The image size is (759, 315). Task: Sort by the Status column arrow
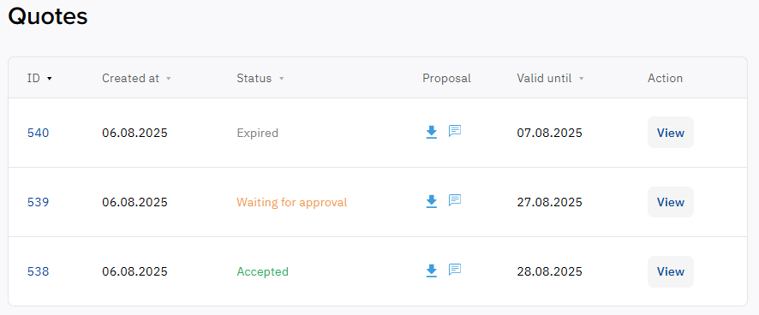pos(281,79)
